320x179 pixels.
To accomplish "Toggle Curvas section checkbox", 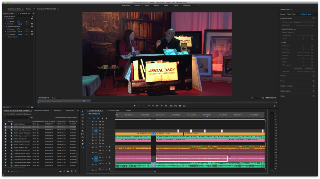I will click(x=314, y=81).
